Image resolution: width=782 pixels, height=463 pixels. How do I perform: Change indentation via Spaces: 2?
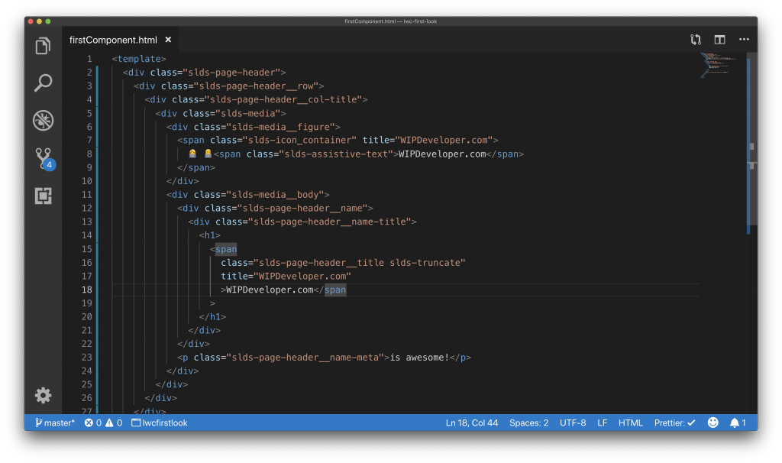pos(528,423)
